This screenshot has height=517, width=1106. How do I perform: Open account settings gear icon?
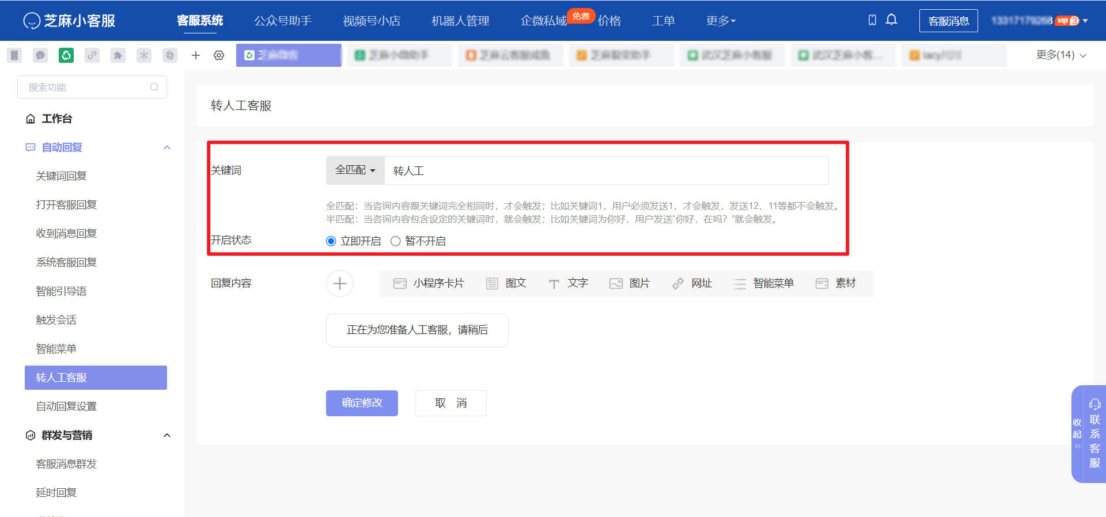[x=219, y=55]
